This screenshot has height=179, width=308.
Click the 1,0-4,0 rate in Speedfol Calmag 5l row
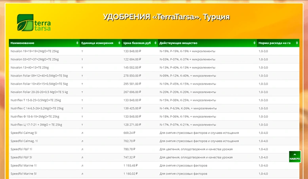tap(263, 133)
